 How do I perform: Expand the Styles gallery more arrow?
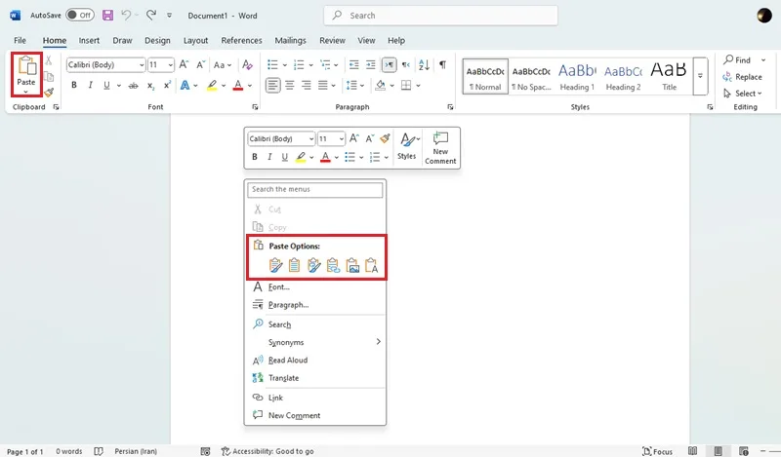pos(700,76)
